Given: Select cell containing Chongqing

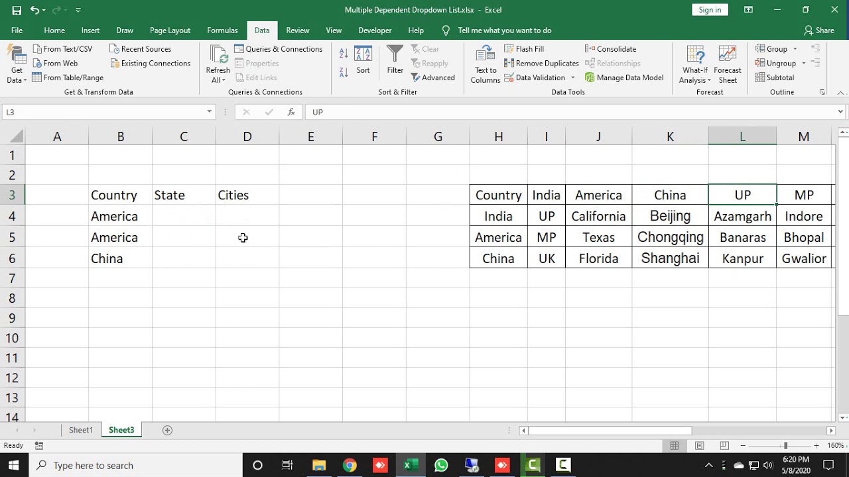Looking at the screenshot, I should click(x=670, y=237).
